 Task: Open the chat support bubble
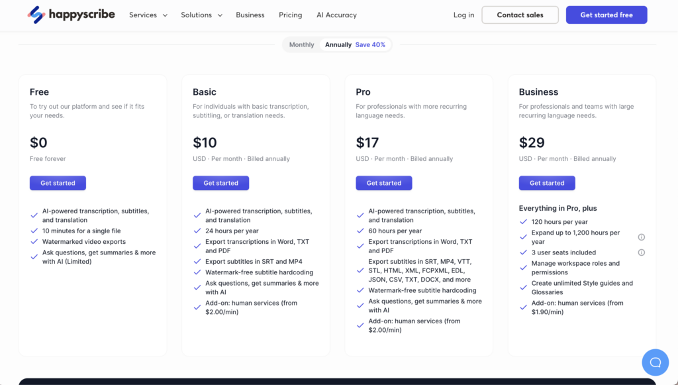[655, 362]
